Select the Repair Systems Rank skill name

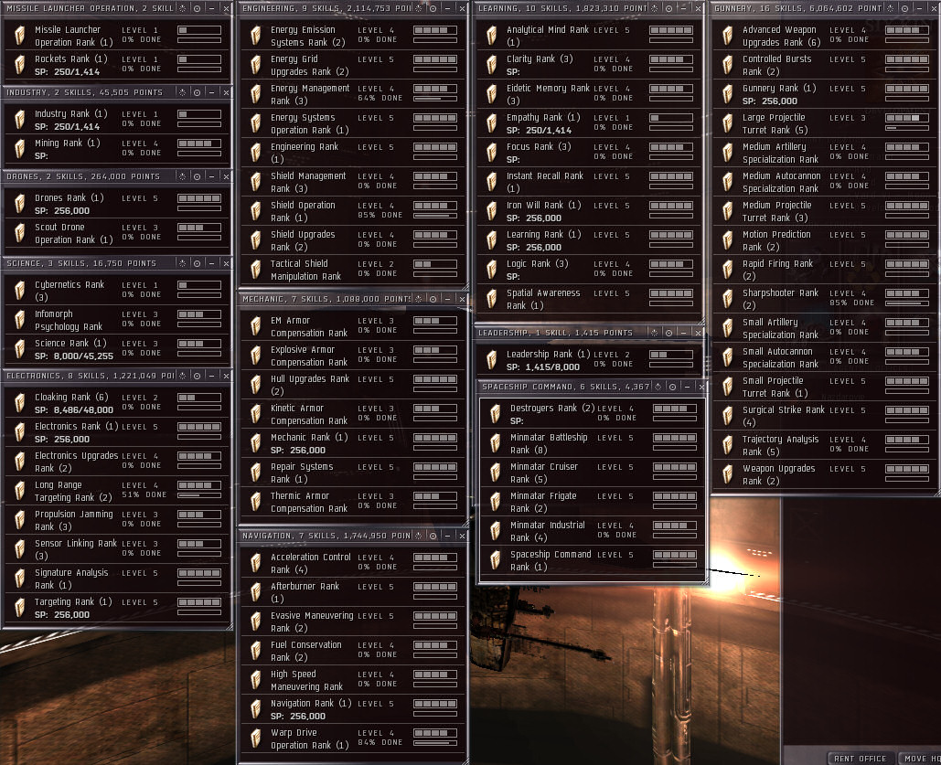pyautogui.click(x=301, y=473)
